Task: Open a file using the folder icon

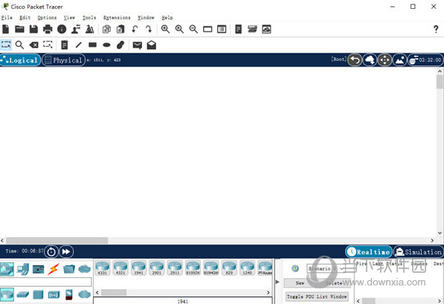Action: coord(19,29)
